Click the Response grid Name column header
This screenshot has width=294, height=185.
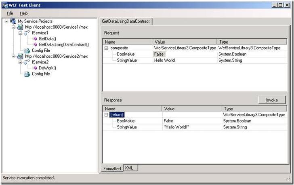click(x=132, y=109)
